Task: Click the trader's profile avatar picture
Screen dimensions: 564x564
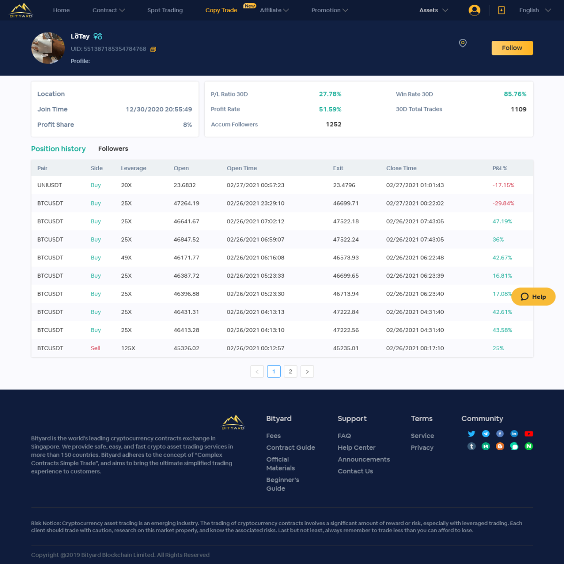Action: pyautogui.click(x=48, y=48)
